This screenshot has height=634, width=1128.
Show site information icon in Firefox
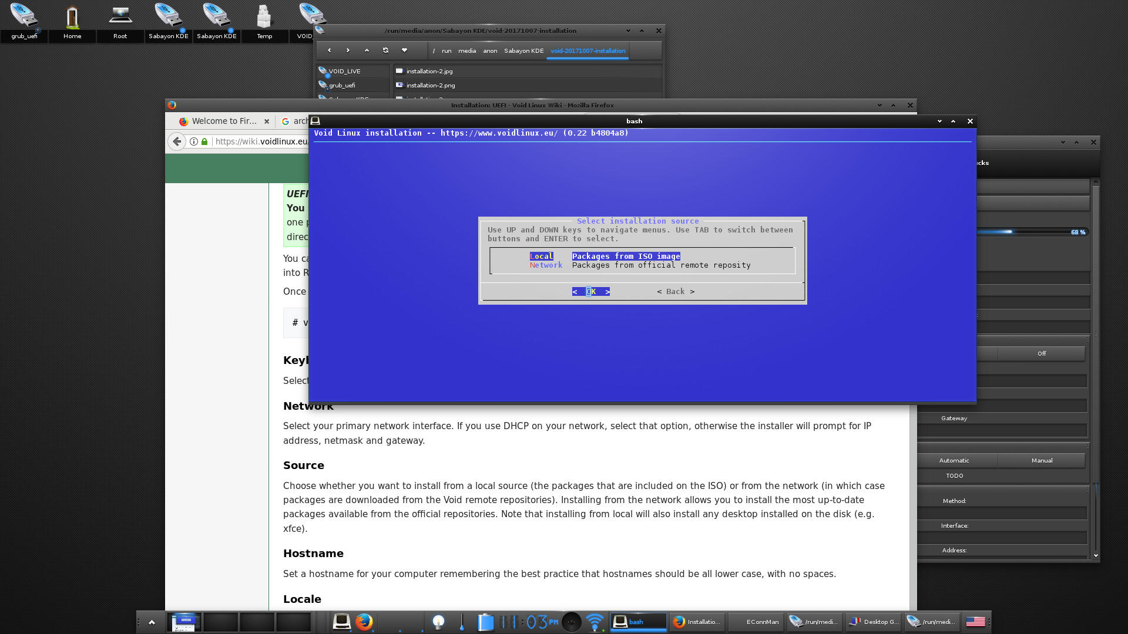tap(193, 141)
